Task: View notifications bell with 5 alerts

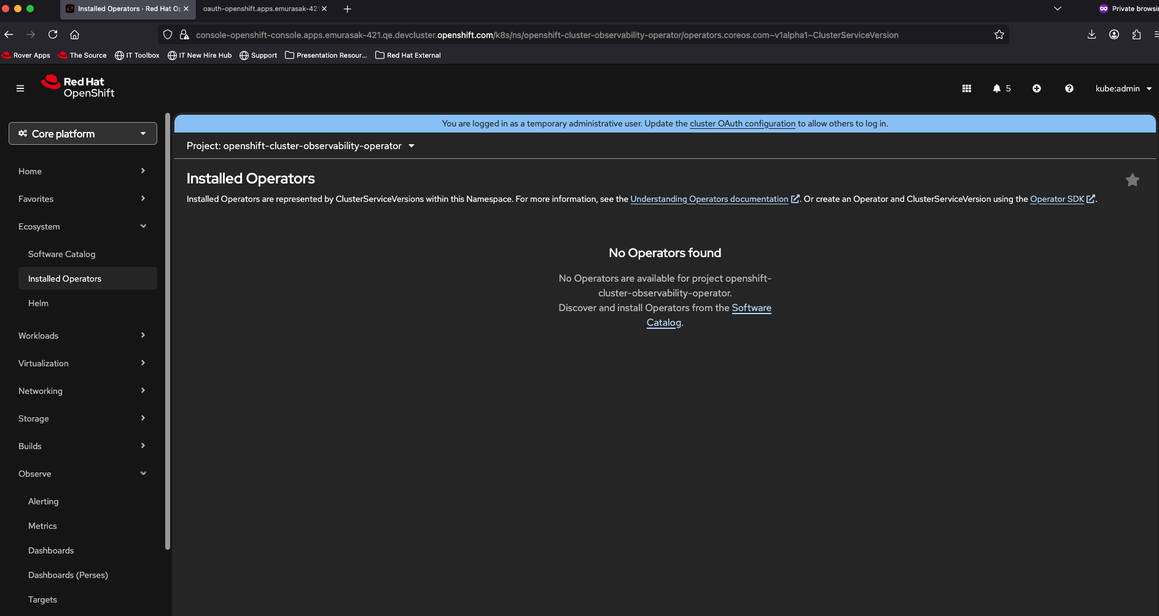Action: (1002, 88)
